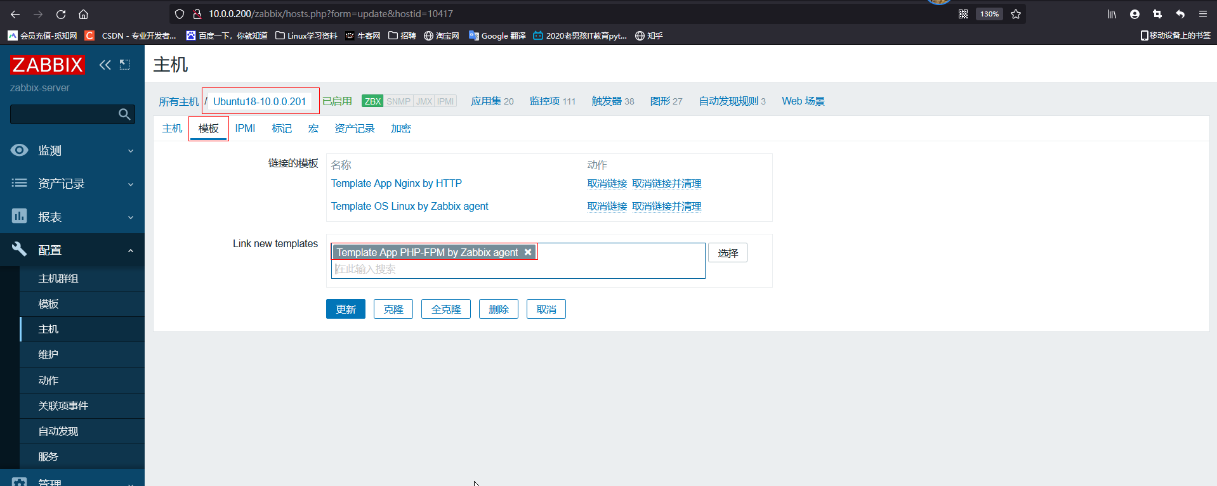Switch to 模板 tab
This screenshot has width=1217, height=486.
click(x=209, y=129)
